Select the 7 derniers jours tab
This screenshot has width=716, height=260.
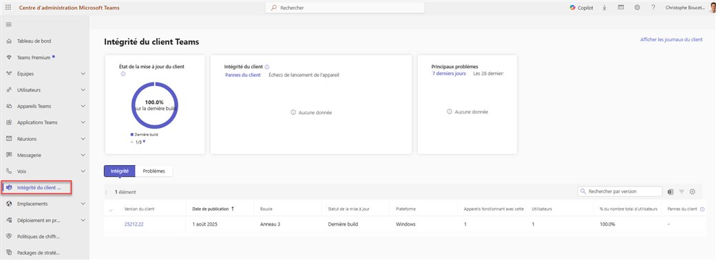click(x=449, y=73)
